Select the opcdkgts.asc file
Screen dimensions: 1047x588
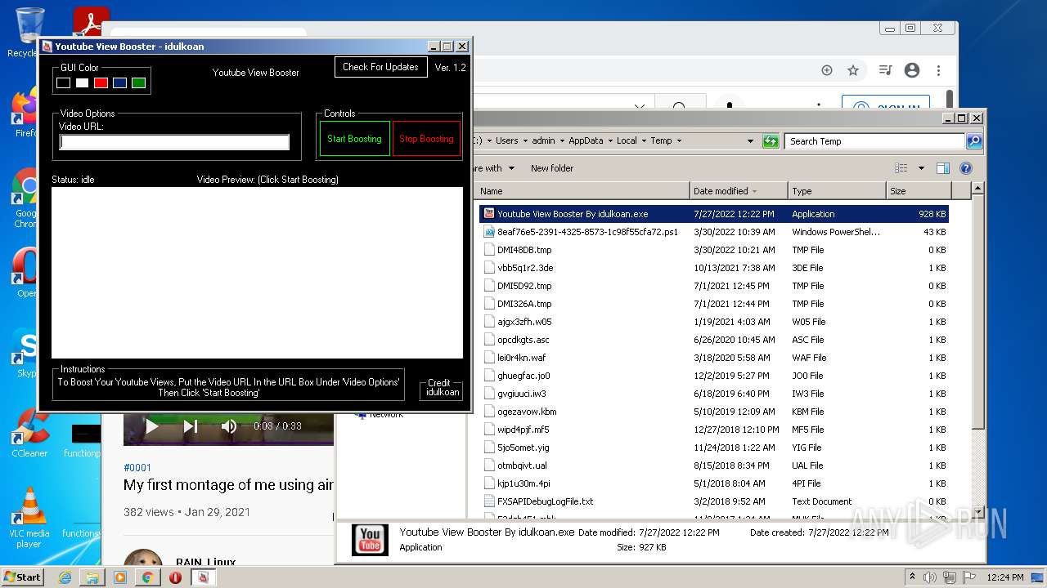714,340
